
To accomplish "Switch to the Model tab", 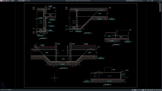I will 2,90.
